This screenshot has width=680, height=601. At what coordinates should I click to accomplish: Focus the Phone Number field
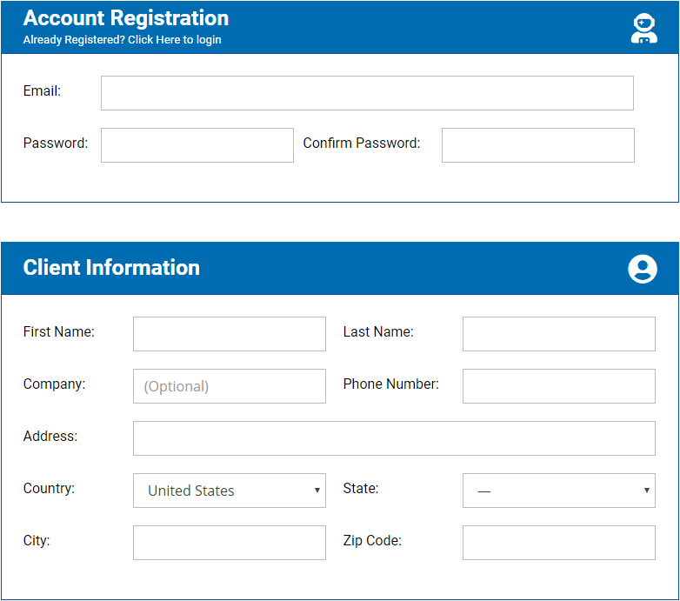pyautogui.click(x=559, y=386)
